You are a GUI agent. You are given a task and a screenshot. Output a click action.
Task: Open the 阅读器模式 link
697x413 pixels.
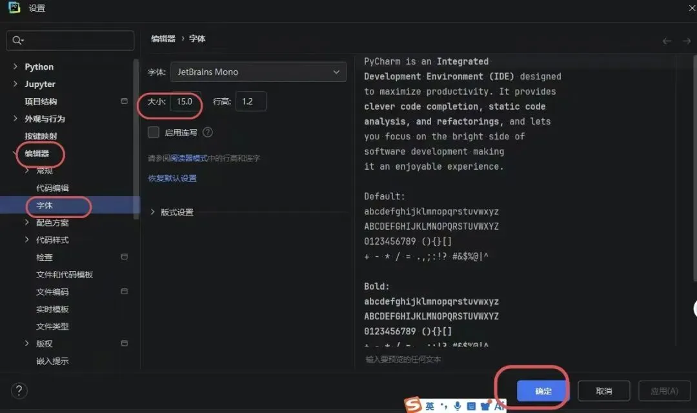click(189, 158)
